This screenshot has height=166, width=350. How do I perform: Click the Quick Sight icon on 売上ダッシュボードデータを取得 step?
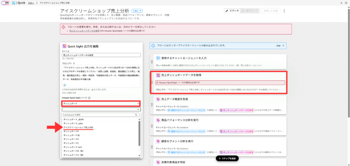[158, 75]
